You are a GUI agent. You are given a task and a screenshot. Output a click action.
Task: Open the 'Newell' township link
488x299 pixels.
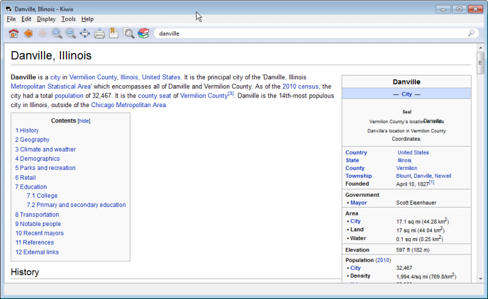pyautogui.click(x=443, y=176)
